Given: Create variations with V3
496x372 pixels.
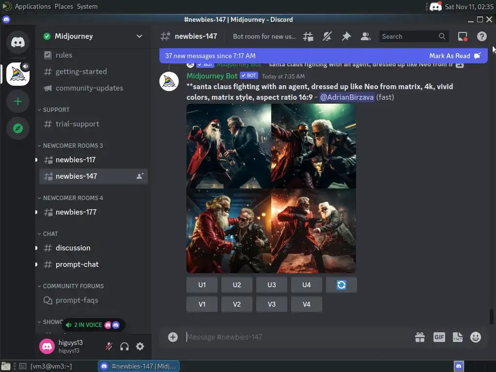Looking at the screenshot, I should point(271,304).
